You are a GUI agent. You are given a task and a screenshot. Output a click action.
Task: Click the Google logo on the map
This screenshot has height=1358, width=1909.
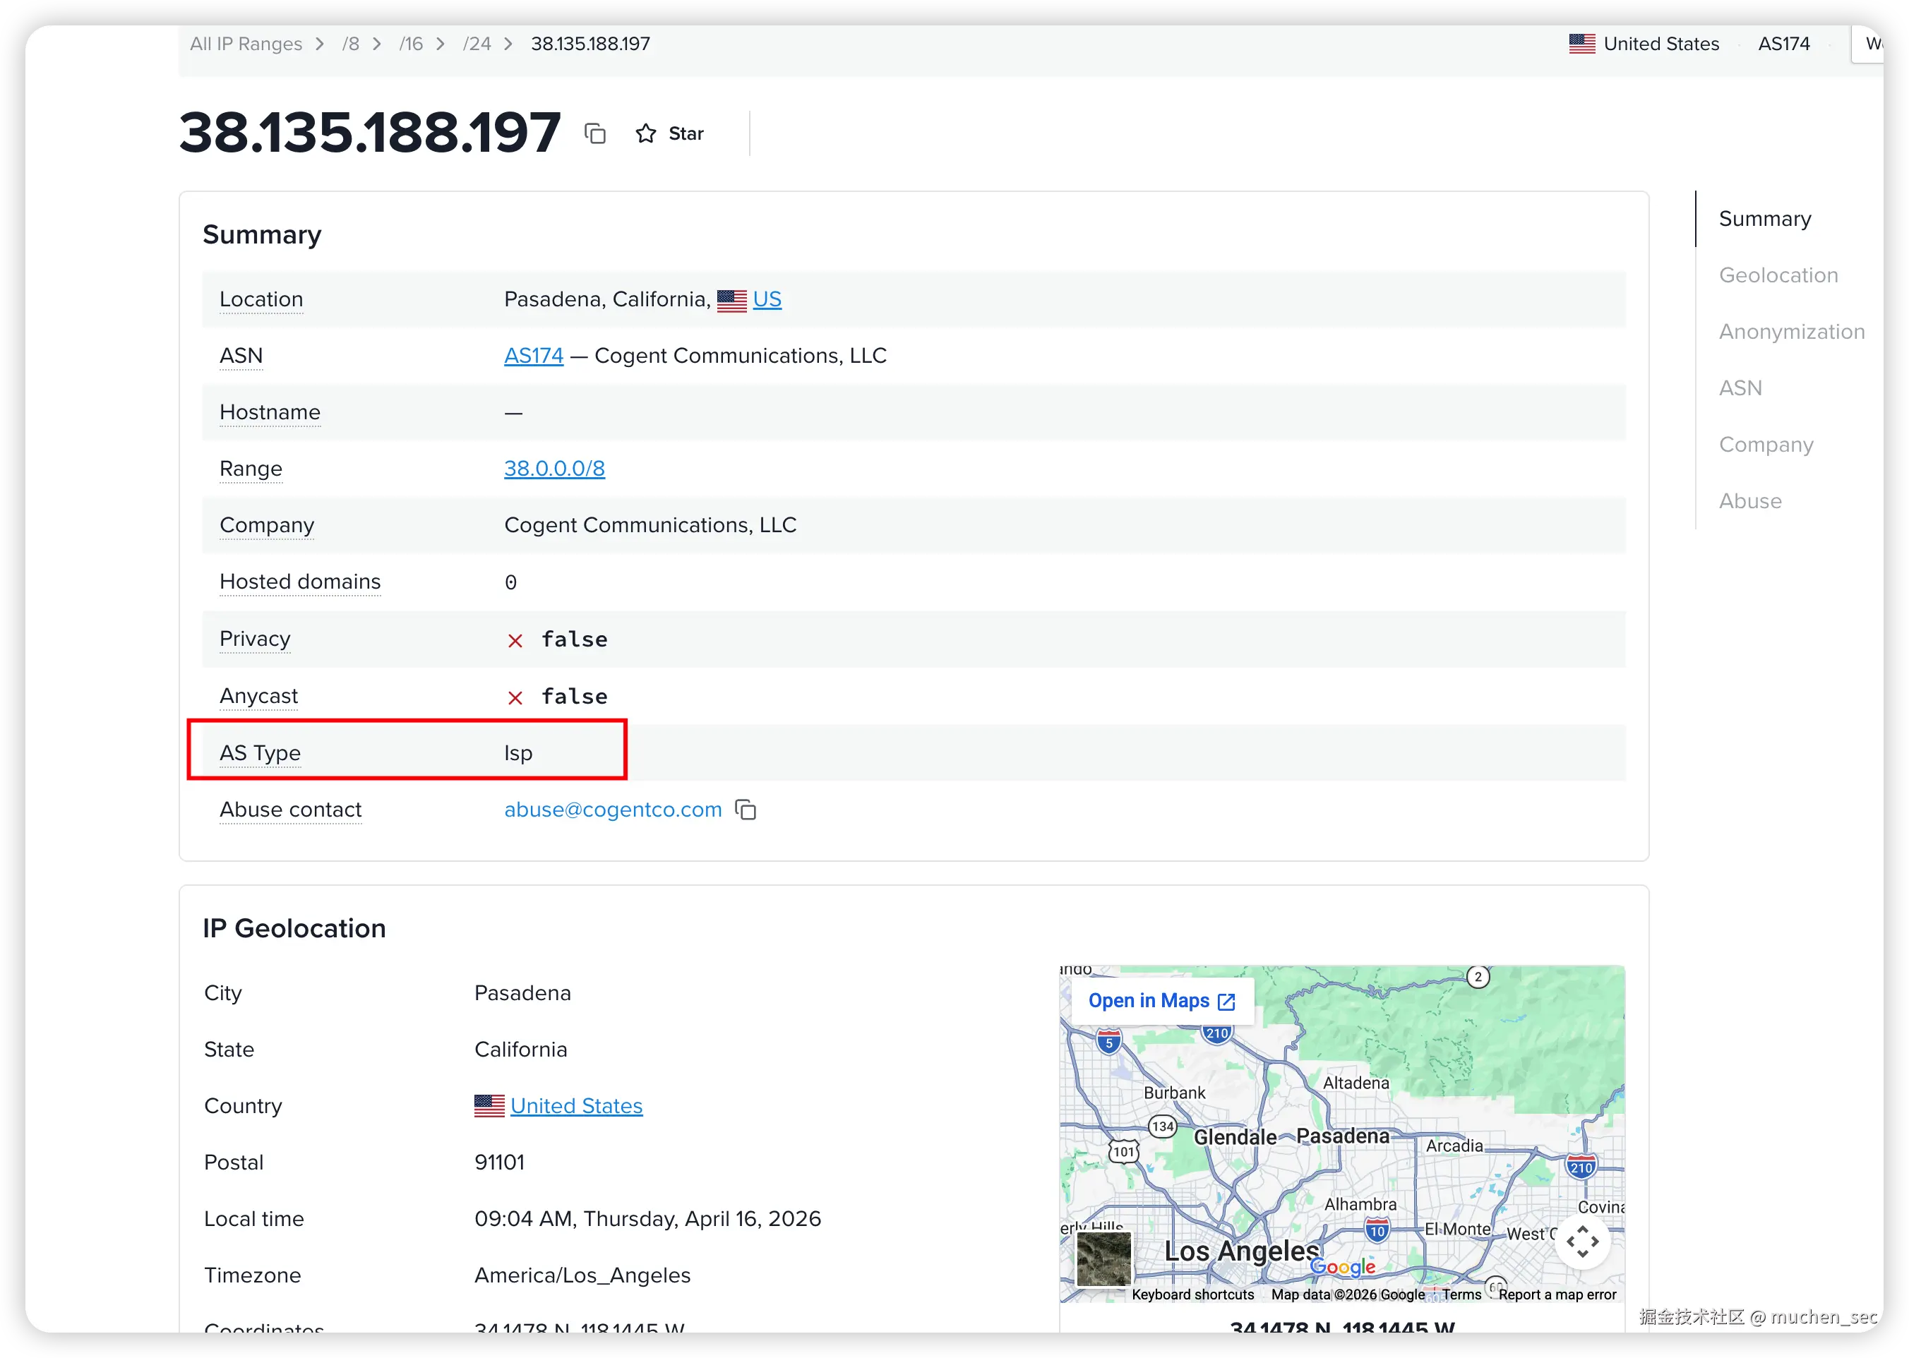pos(1342,1267)
